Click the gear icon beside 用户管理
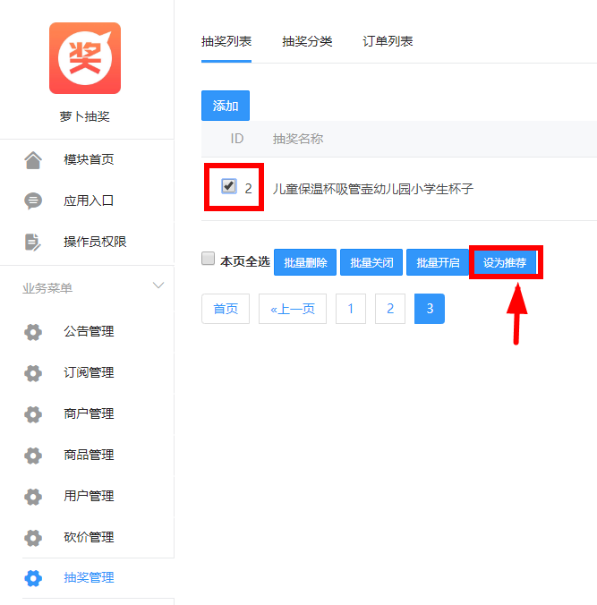This screenshot has width=597, height=605. tap(33, 497)
